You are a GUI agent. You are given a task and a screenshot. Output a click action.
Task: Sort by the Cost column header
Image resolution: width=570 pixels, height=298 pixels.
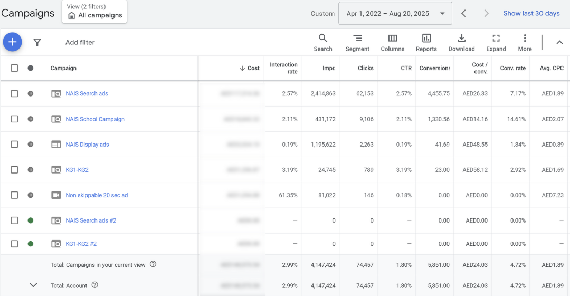250,68
